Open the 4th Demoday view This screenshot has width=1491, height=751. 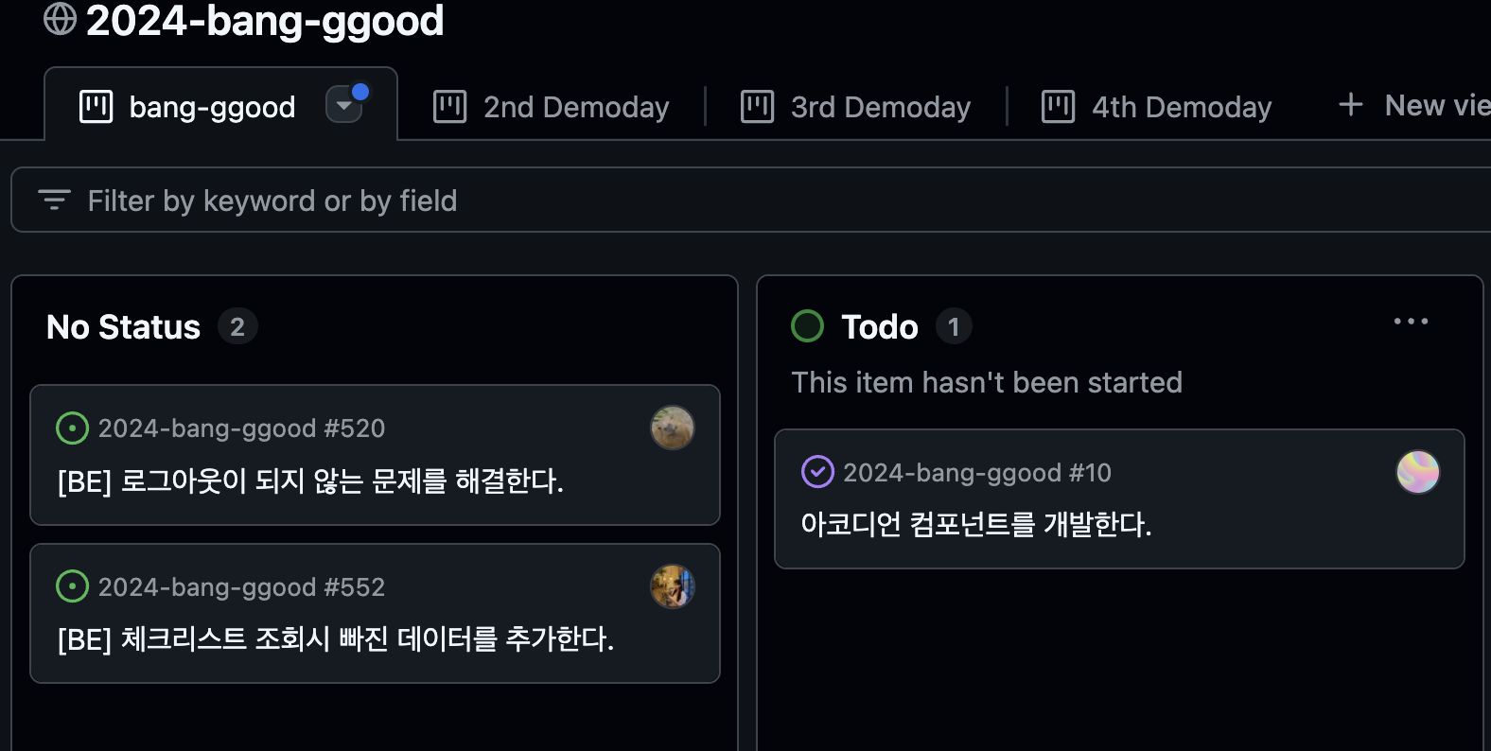pos(1156,107)
